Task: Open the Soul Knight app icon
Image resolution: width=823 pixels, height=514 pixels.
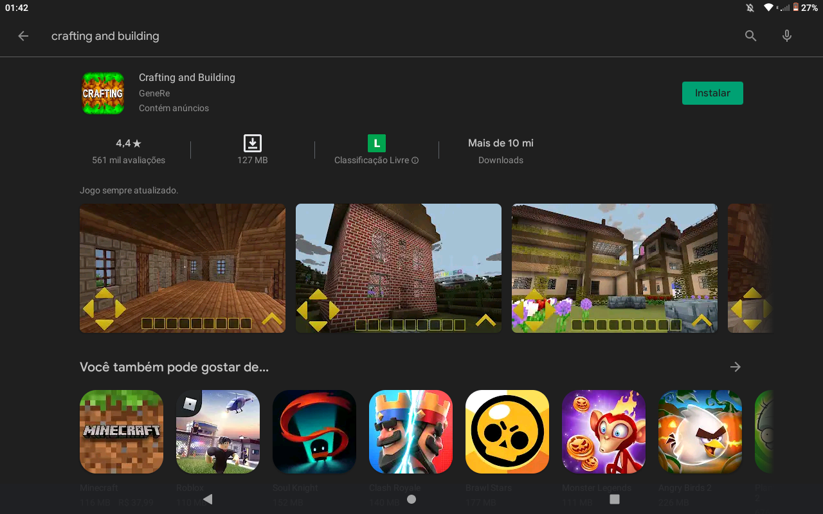Action: pos(314,432)
